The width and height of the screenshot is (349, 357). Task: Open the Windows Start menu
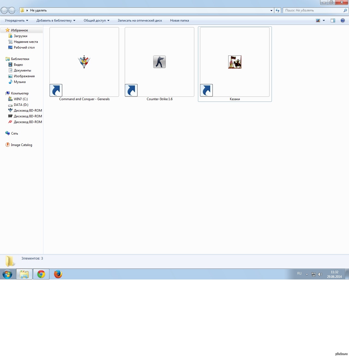[x=7, y=274]
